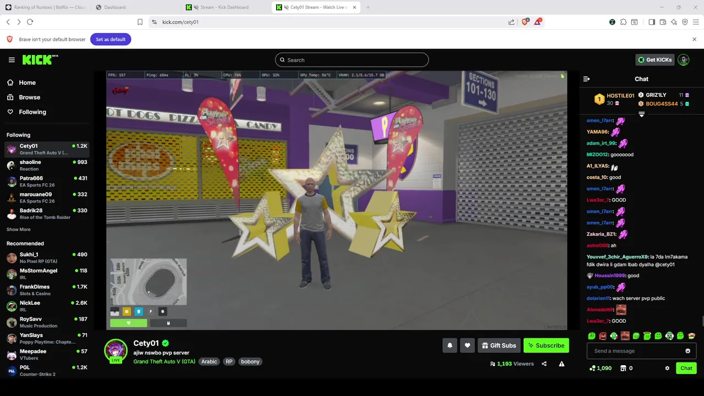Open MsStormAngel recommended channel
The image size is (704, 396).
pos(47,273)
